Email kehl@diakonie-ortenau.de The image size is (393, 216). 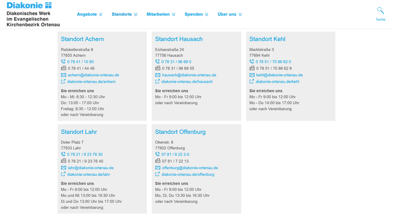[x=279, y=75]
